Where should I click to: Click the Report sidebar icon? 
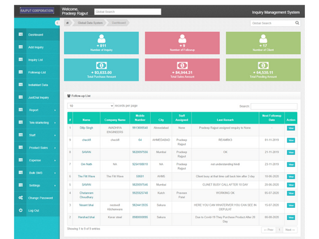20,110
